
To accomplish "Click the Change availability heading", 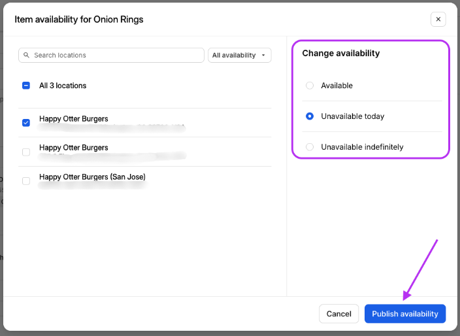I will point(340,54).
